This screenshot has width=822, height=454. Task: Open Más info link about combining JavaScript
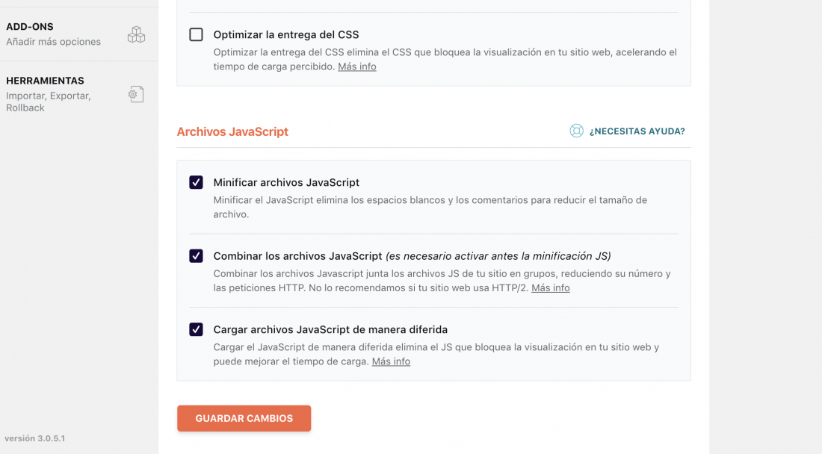(x=551, y=288)
